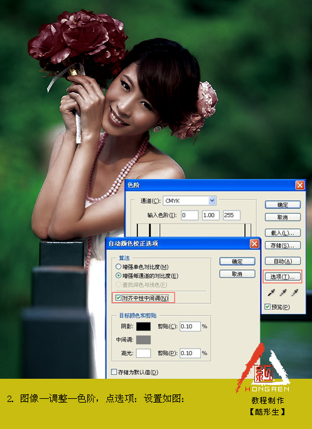Click the 存储(S)... button

tap(282, 246)
